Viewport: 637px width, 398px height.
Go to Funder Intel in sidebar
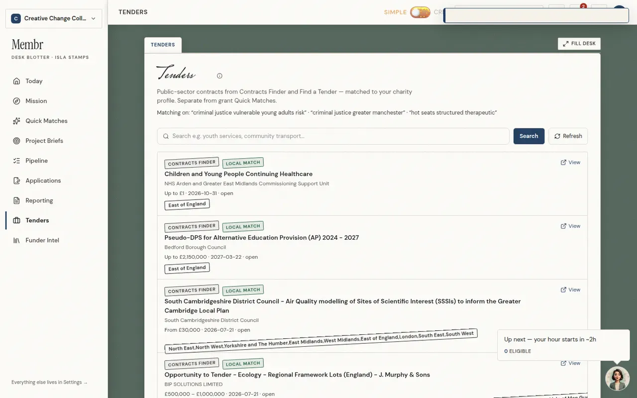54,240
